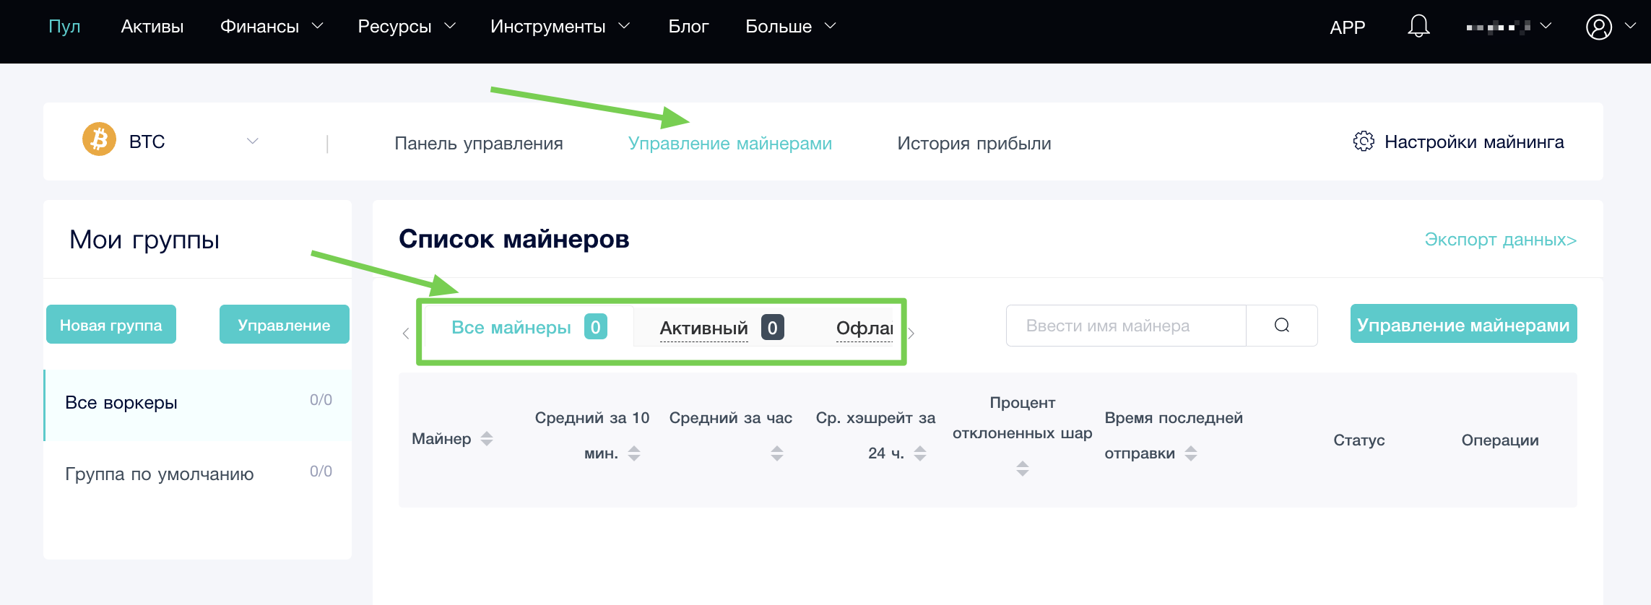Screen dimensions: 1651x605
Task: Sort by Средний за час arrows
Action: (x=777, y=453)
